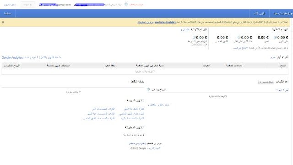Dismiss the yellow YouTube notification banner
The image size is (293, 165).
(x=3, y=22)
